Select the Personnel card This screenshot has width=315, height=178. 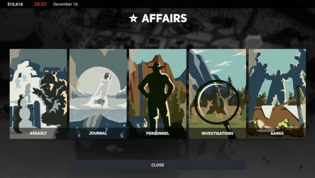tap(158, 94)
